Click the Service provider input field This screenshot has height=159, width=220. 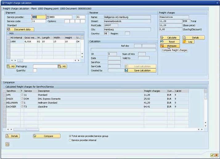39,17
